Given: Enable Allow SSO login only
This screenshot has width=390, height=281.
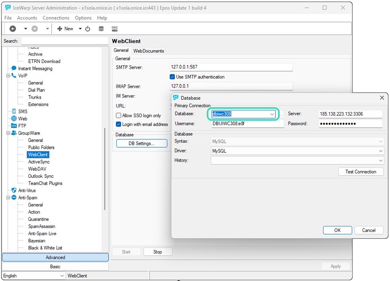Looking at the screenshot, I should pyautogui.click(x=119, y=115).
